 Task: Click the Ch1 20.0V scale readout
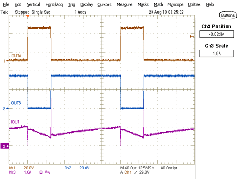click(21, 168)
